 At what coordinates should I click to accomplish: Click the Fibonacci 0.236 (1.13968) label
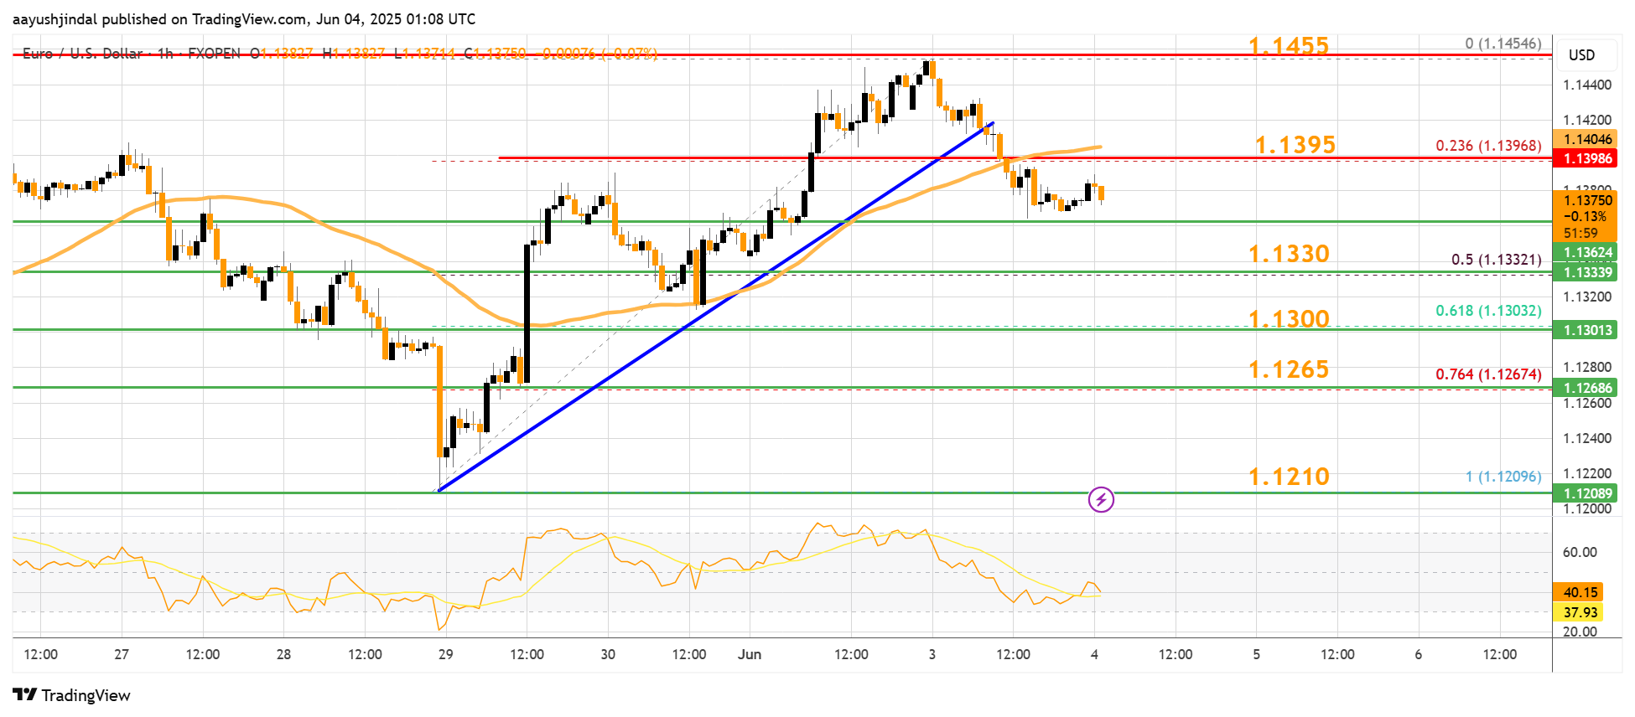pyautogui.click(x=1488, y=146)
